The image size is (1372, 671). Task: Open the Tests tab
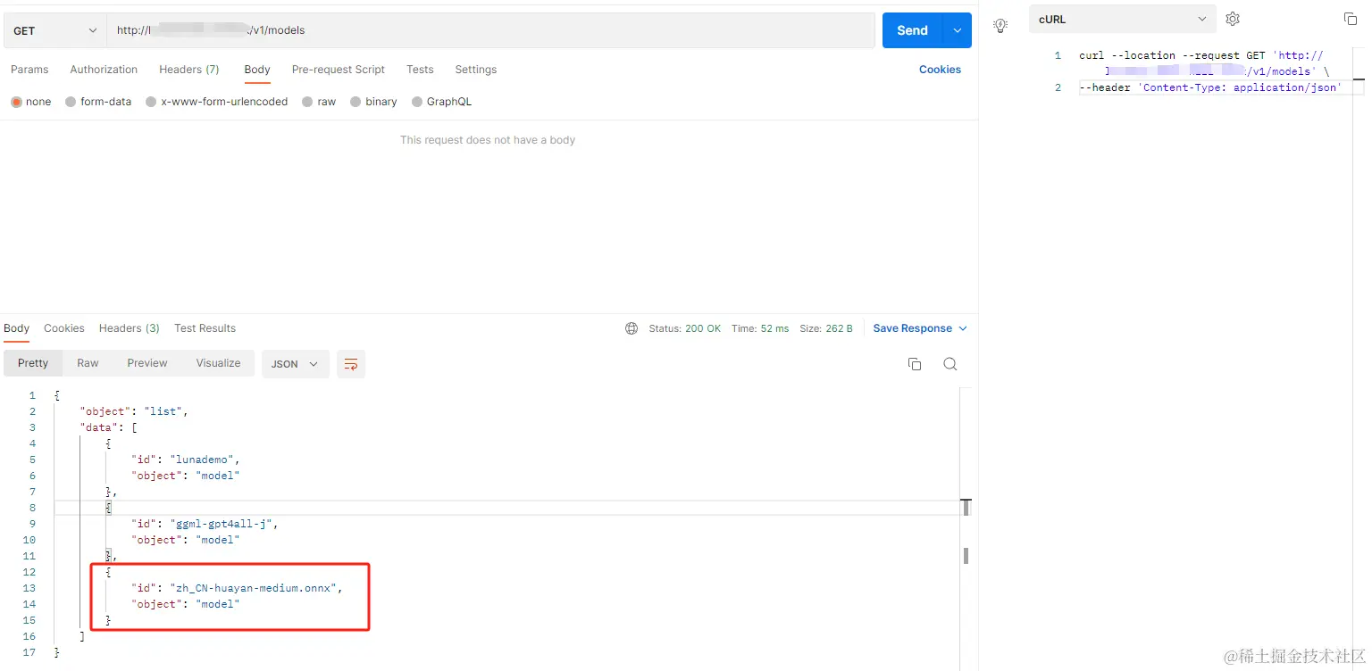[420, 70]
